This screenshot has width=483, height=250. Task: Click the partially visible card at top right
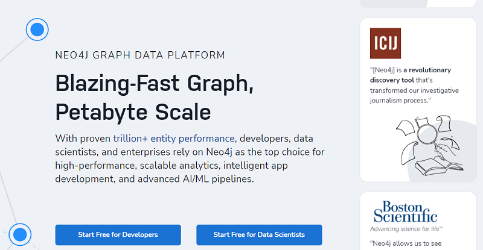click(417, 3)
